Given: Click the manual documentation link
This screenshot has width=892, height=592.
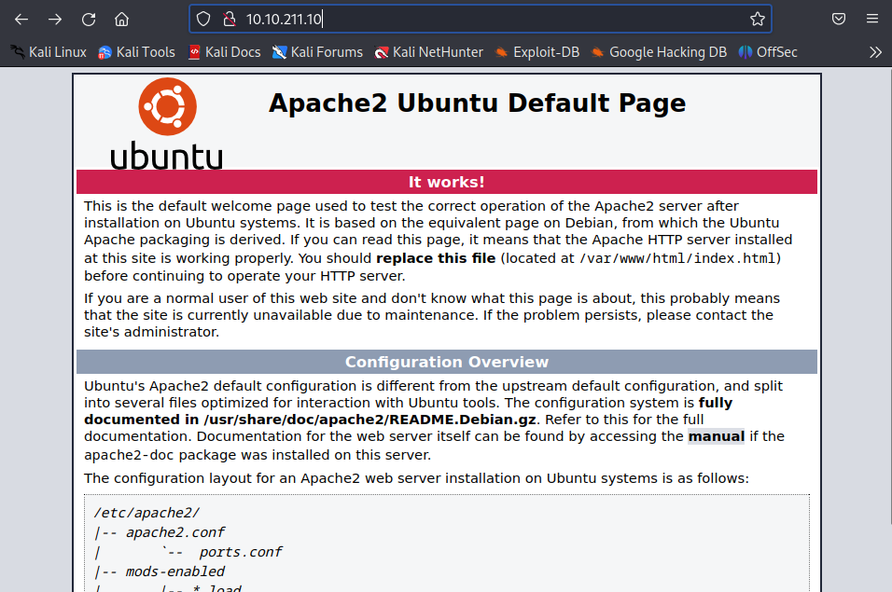Looking at the screenshot, I should pos(717,436).
